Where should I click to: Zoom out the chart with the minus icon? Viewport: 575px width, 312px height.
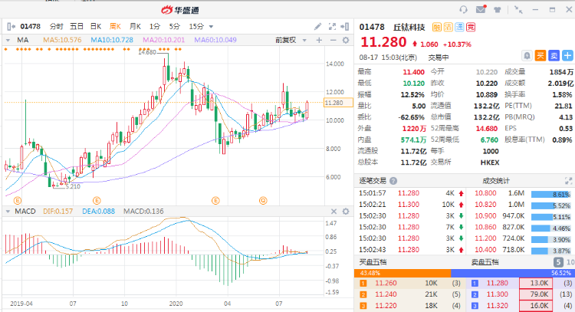(333, 40)
